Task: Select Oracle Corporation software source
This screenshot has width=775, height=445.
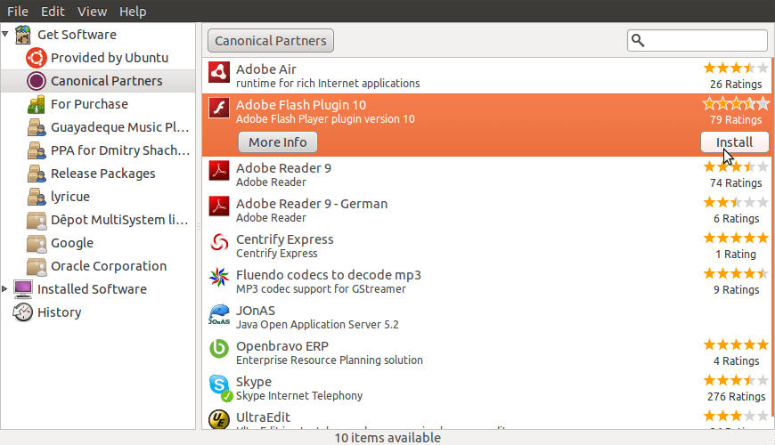Action: coord(108,266)
